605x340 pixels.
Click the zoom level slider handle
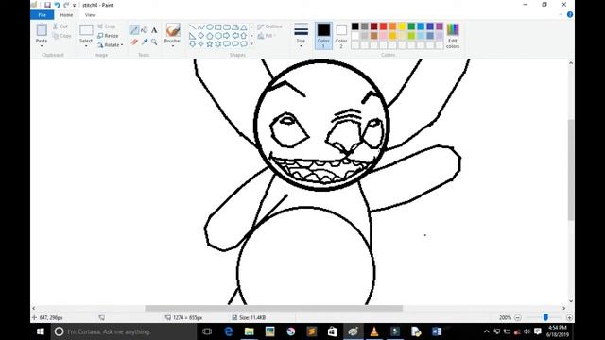pyautogui.click(x=545, y=317)
